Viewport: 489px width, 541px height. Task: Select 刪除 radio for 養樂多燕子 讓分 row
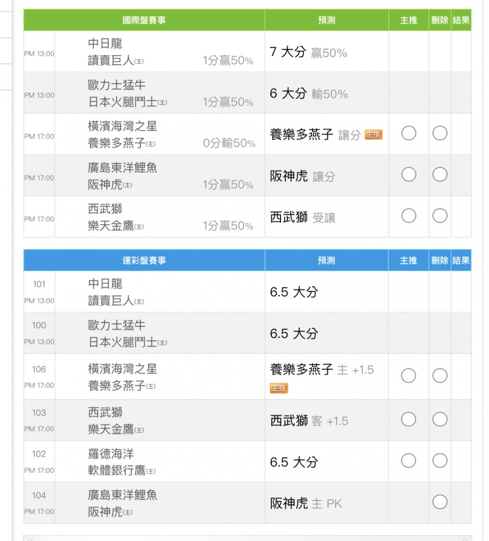coord(440,133)
